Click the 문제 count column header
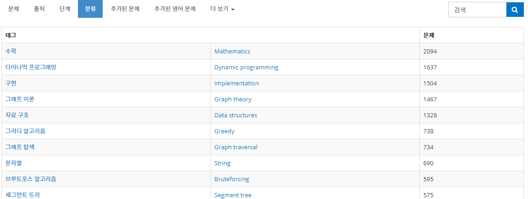The image size is (528, 199). (x=472, y=35)
